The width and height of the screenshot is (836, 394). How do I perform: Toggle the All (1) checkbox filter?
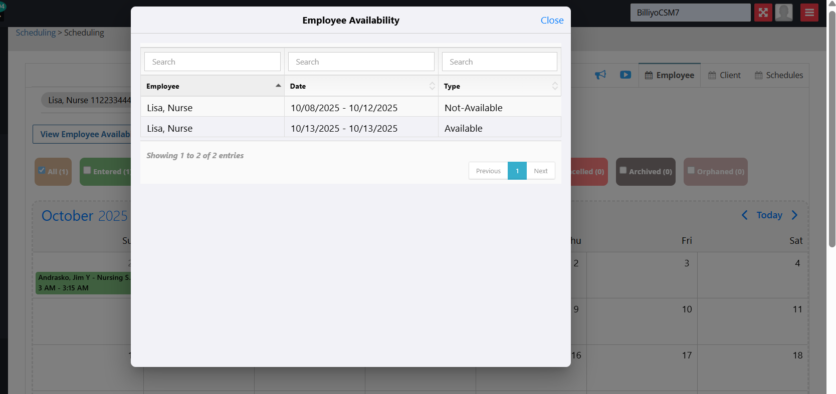[x=42, y=170]
